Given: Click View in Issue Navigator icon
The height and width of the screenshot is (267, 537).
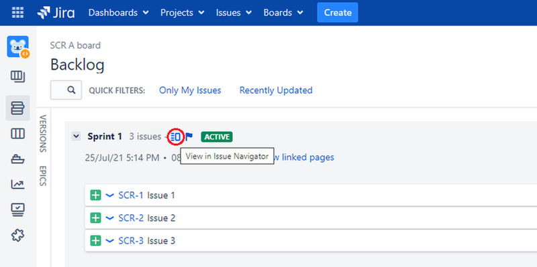Looking at the screenshot, I should (x=176, y=137).
